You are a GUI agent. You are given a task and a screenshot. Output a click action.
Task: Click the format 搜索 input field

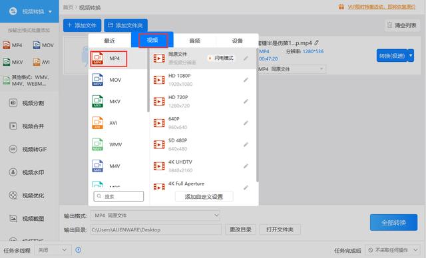click(x=118, y=196)
